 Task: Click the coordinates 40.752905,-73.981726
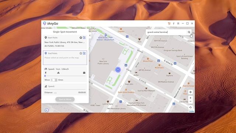54,46
